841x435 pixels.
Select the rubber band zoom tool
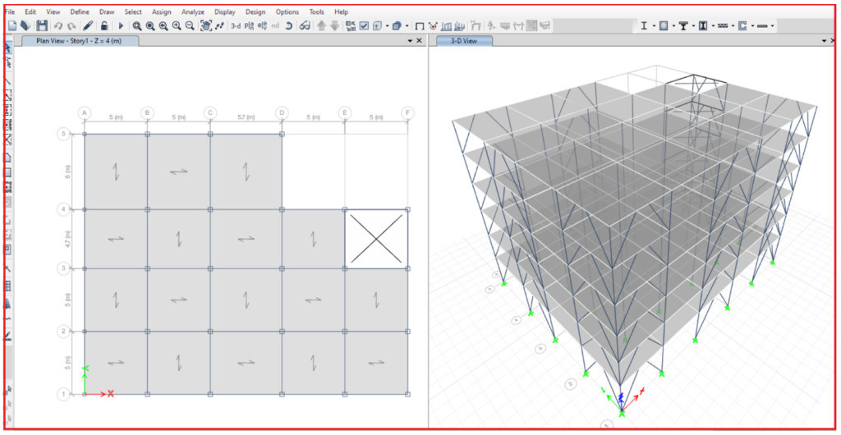[137, 25]
